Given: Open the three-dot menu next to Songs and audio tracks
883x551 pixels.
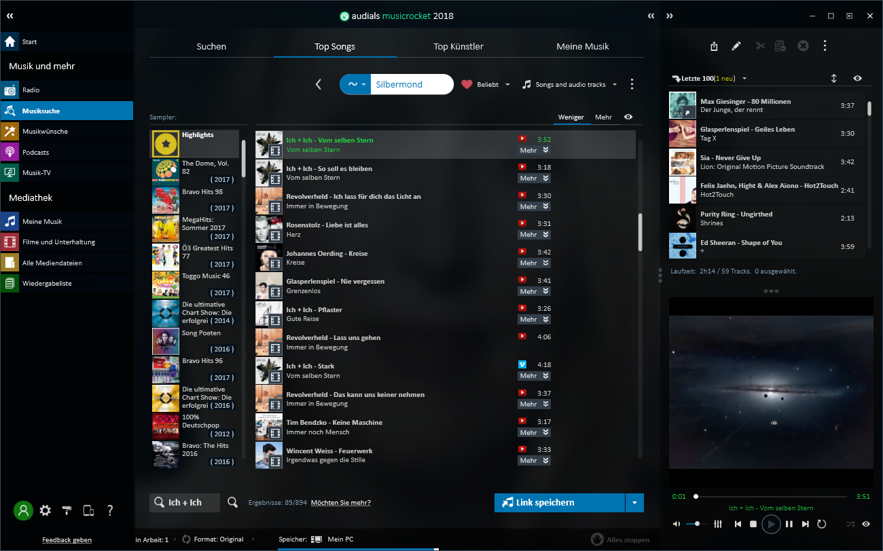Looking at the screenshot, I should coord(632,84).
